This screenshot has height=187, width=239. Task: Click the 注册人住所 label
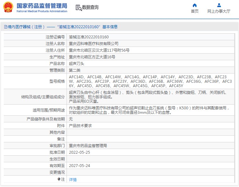pos(55,50)
